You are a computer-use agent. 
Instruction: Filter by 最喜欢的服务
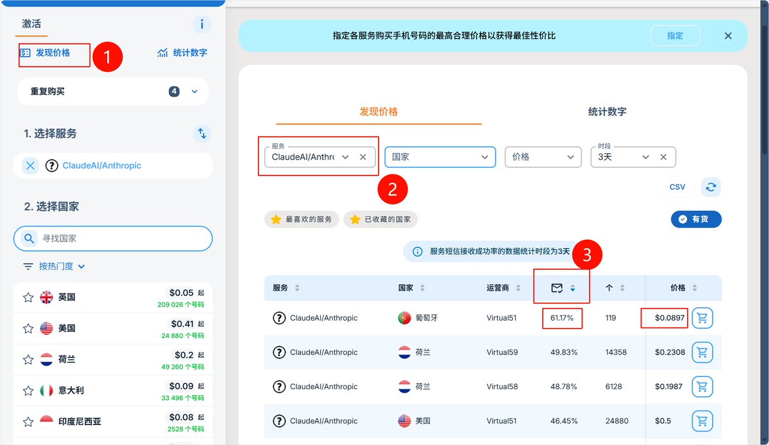click(301, 219)
